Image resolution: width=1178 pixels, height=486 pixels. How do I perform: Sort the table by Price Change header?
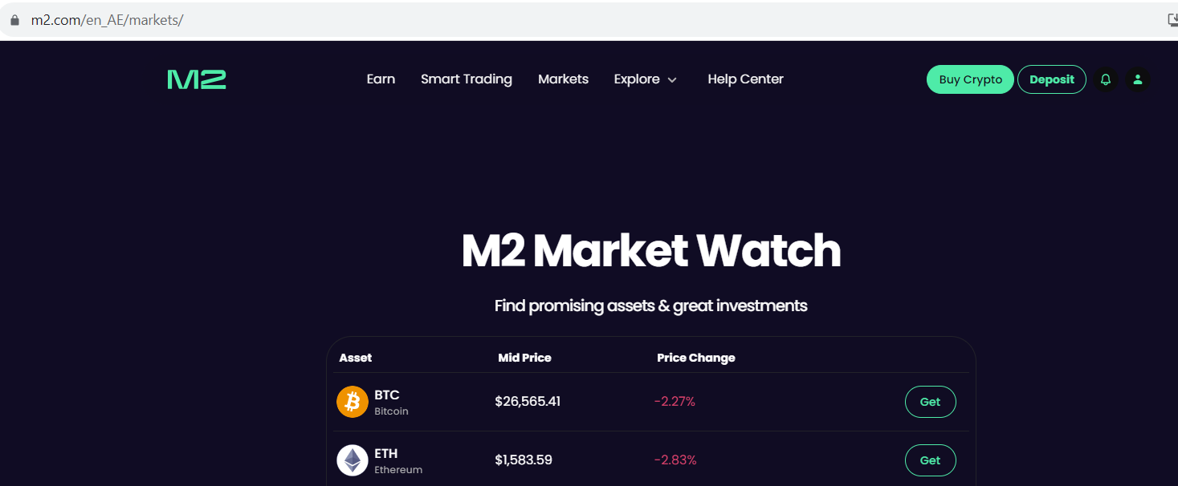tap(695, 358)
